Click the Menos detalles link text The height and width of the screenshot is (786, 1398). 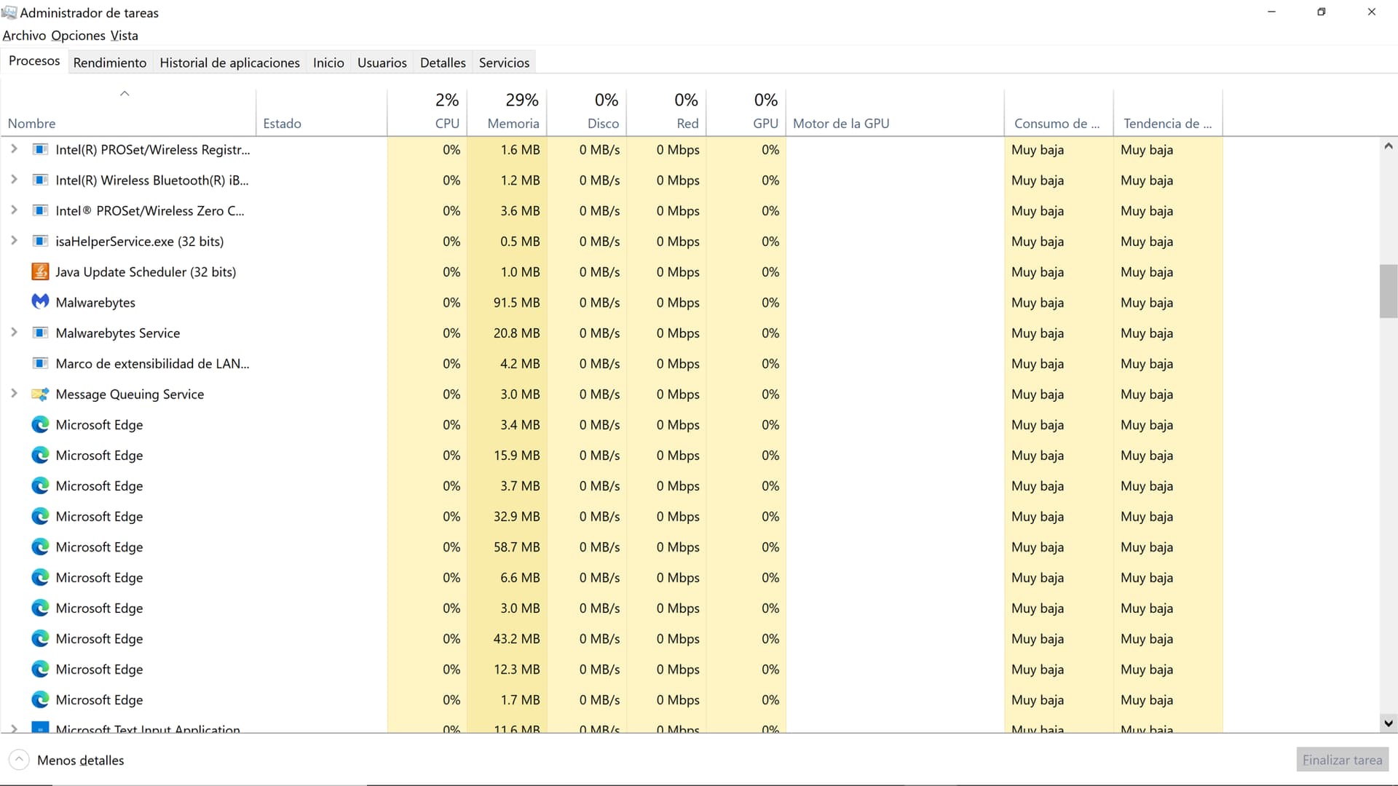click(80, 761)
